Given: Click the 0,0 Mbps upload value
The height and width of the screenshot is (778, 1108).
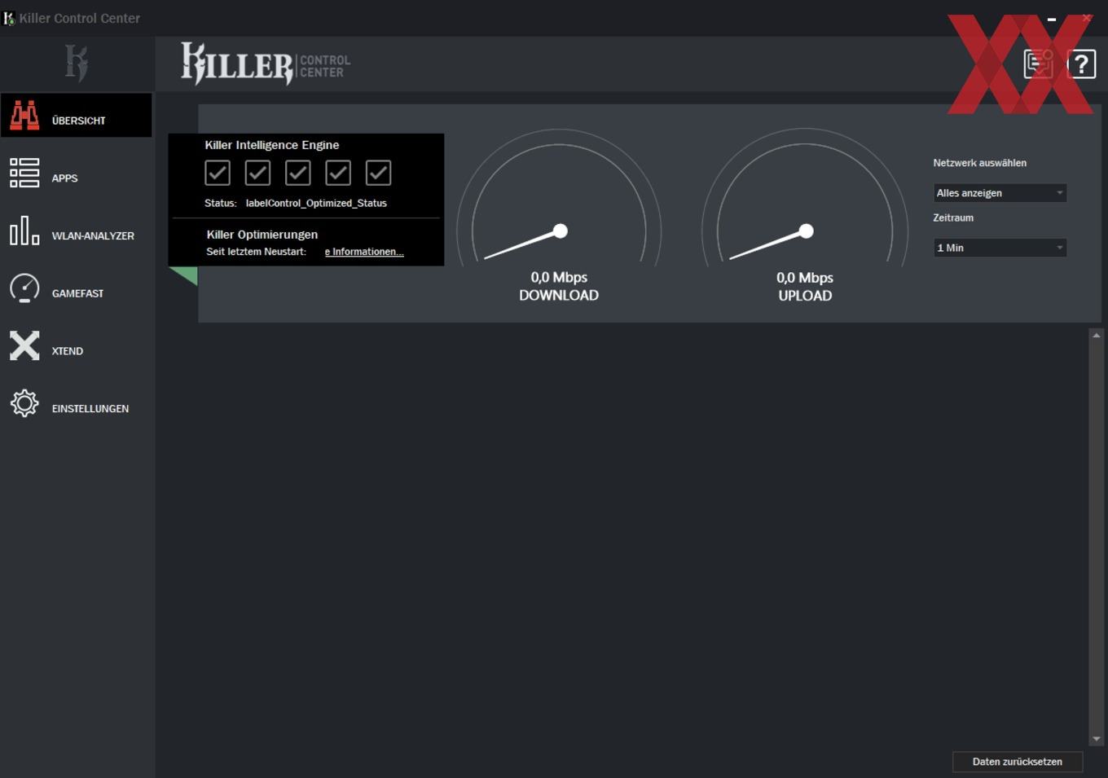Looking at the screenshot, I should pyautogui.click(x=805, y=278).
